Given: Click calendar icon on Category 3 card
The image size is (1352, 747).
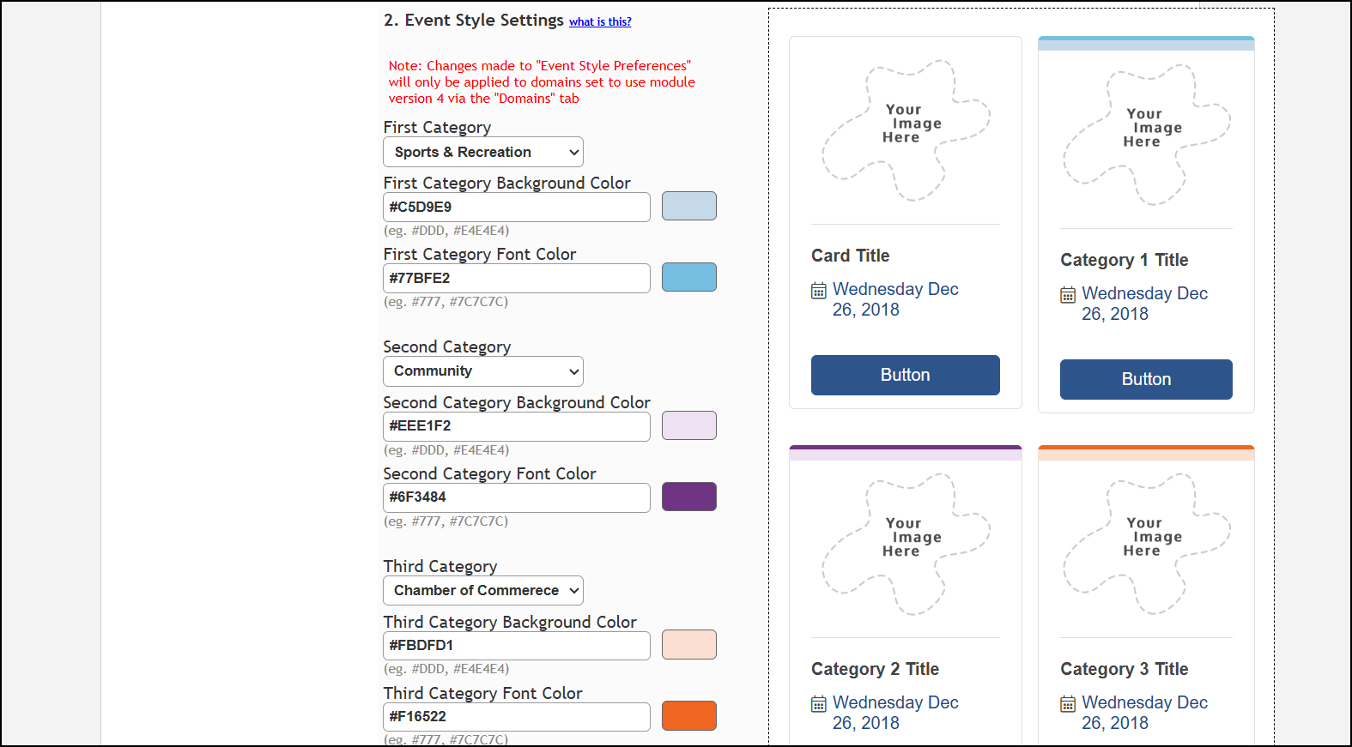Looking at the screenshot, I should (x=1068, y=704).
